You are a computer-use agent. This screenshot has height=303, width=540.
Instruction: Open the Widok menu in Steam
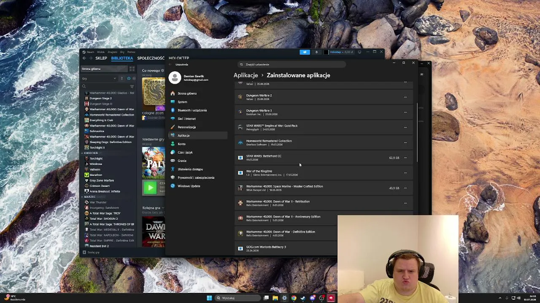[101, 52]
